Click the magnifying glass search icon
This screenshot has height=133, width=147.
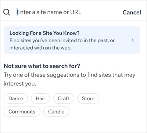tap(7, 12)
